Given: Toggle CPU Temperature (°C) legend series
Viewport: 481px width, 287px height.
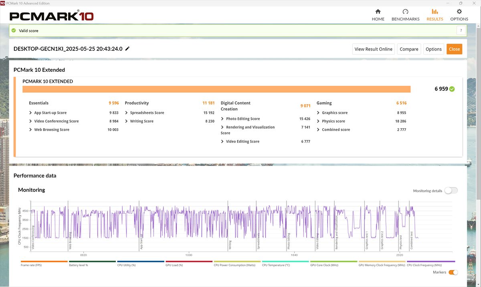Looking at the screenshot, I should (x=285, y=264).
